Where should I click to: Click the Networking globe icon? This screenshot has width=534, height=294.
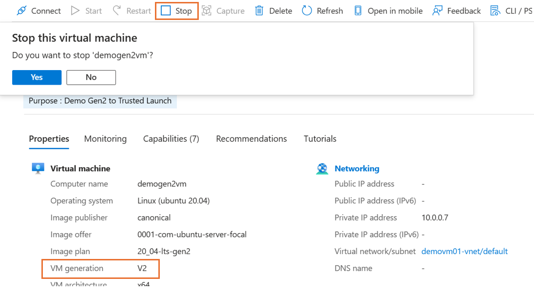point(322,168)
